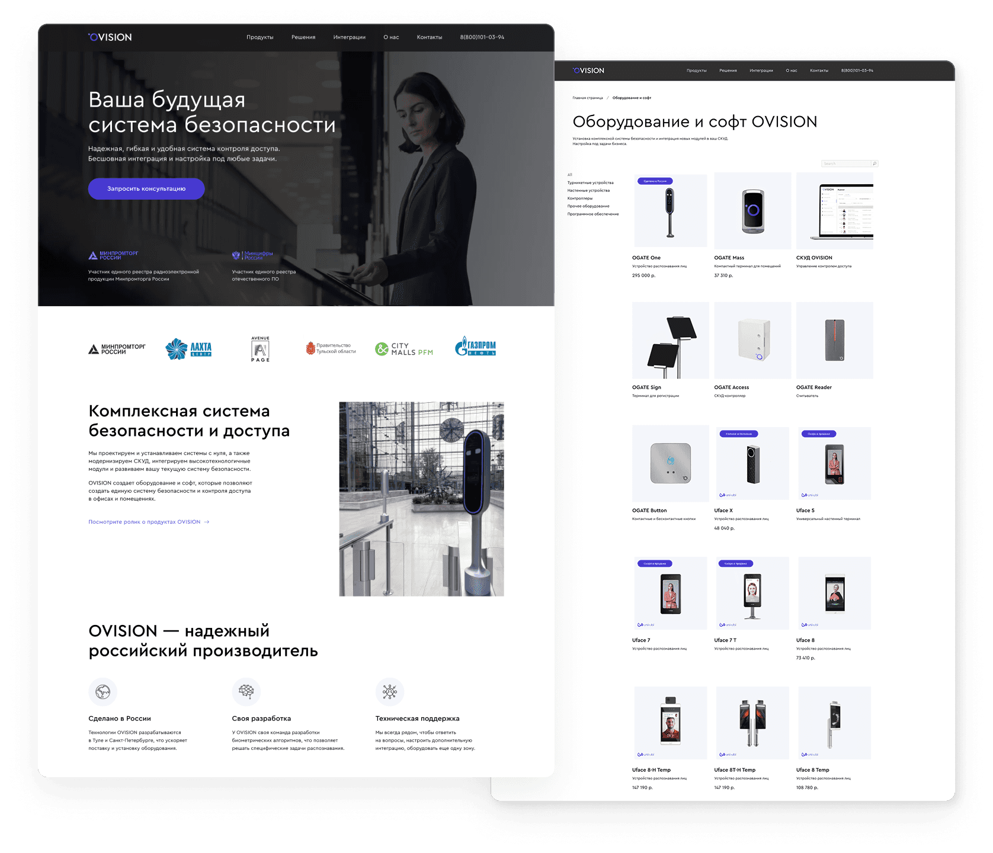Filter by Прочее оборудование
The height and width of the screenshot is (853, 993).
[x=588, y=206]
